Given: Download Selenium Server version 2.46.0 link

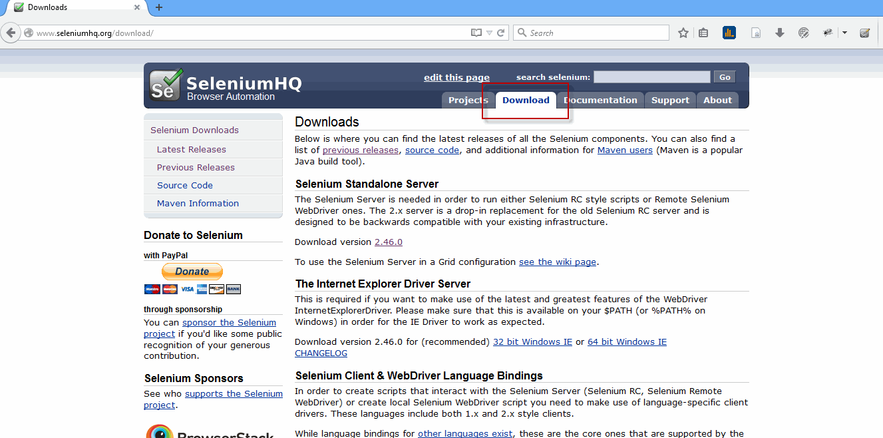Looking at the screenshot, I should point(389,242).
